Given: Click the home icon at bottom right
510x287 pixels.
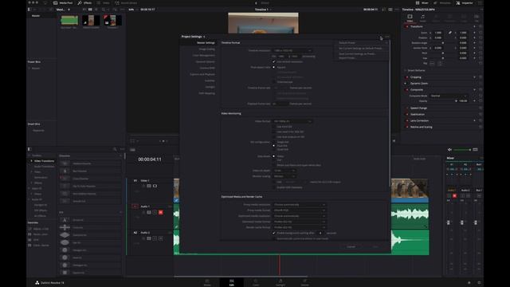Looking at the screenshot, I should click(x=469, y=283).
